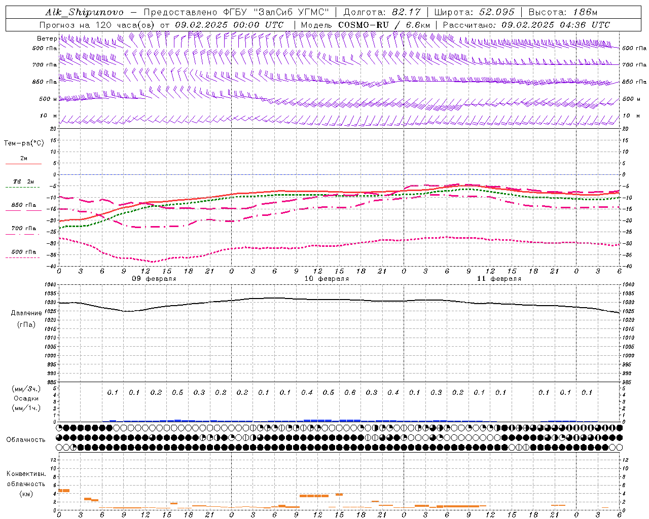Click the model label 'COSMO-RU / 6.6км'

(x=384, y=25)
